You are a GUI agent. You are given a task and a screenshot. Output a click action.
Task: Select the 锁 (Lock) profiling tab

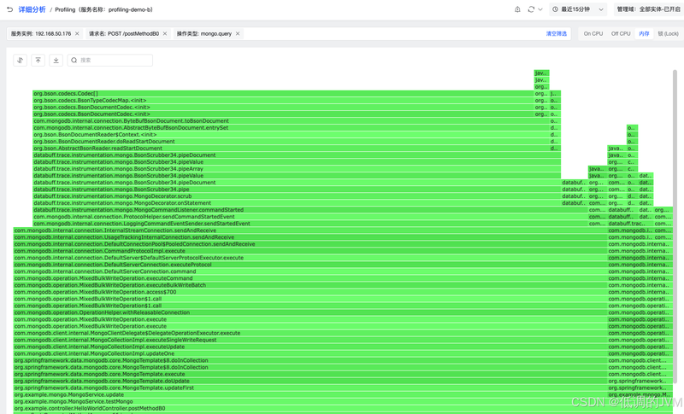(668, 34)
